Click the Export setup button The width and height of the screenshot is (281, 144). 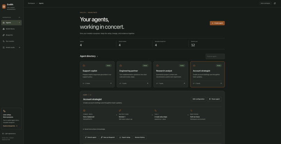click(125, 137)
